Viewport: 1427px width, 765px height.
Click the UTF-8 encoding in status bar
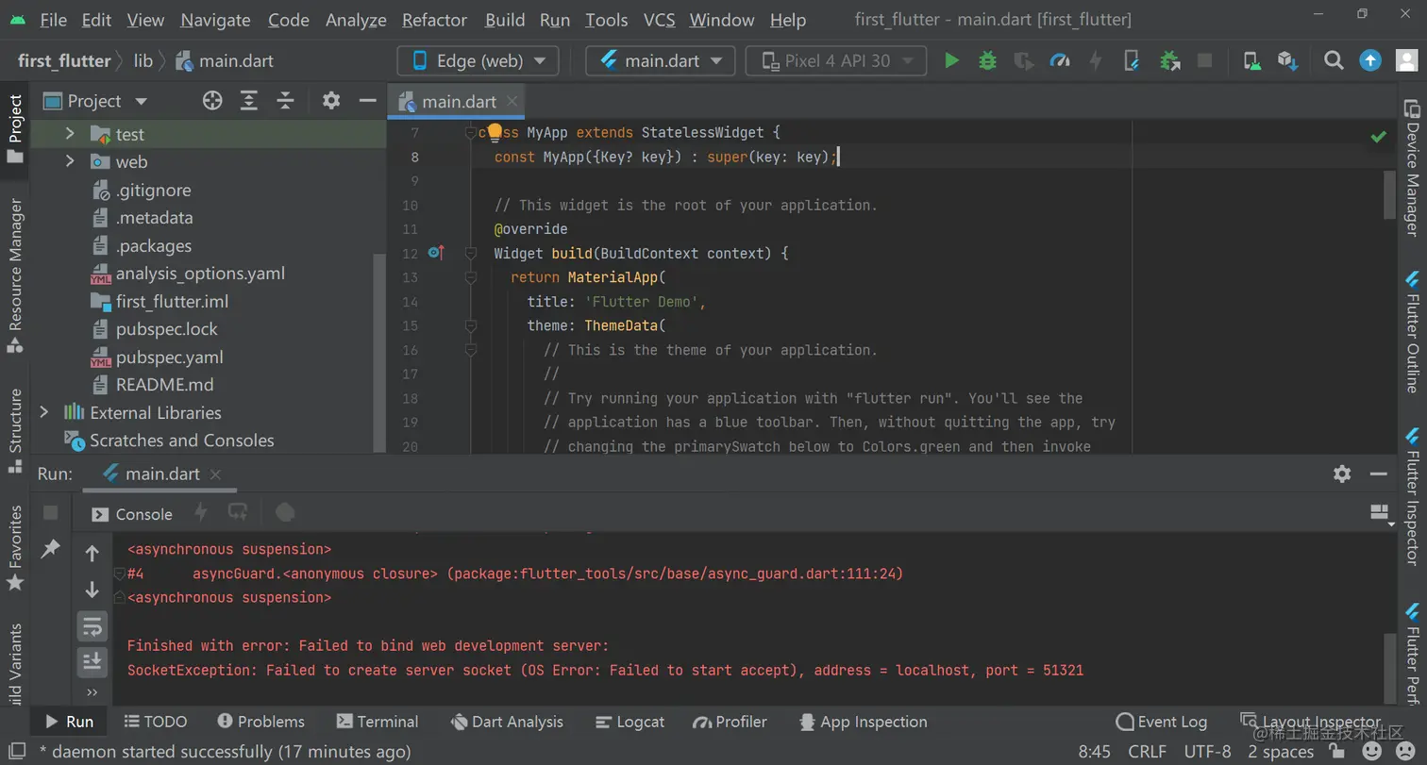[x=1207, y=752]
